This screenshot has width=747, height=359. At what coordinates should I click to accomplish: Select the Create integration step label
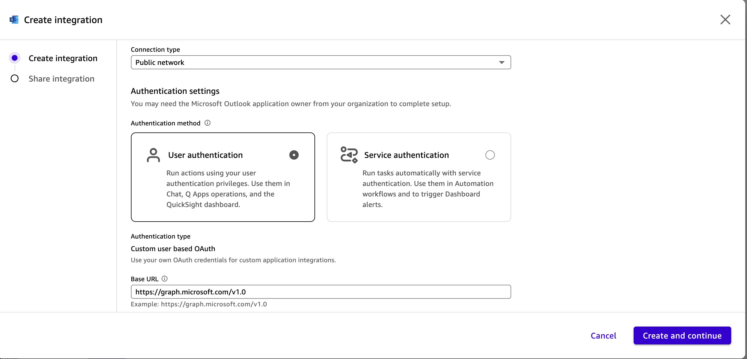[63, 58]
